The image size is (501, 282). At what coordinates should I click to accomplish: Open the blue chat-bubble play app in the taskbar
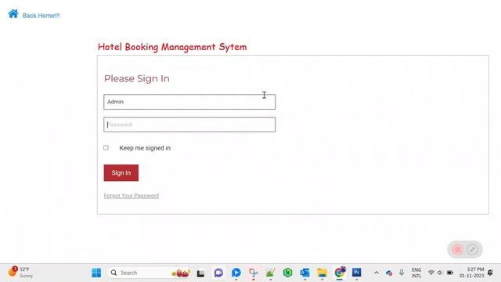coord(236,273)
